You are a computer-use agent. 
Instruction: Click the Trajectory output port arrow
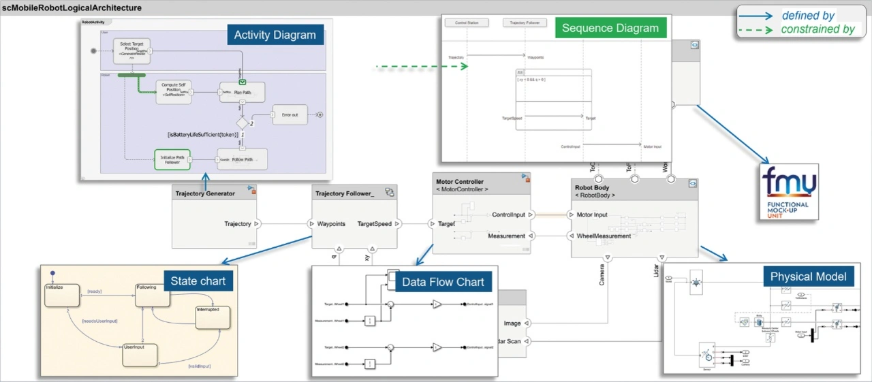(257, 223)
